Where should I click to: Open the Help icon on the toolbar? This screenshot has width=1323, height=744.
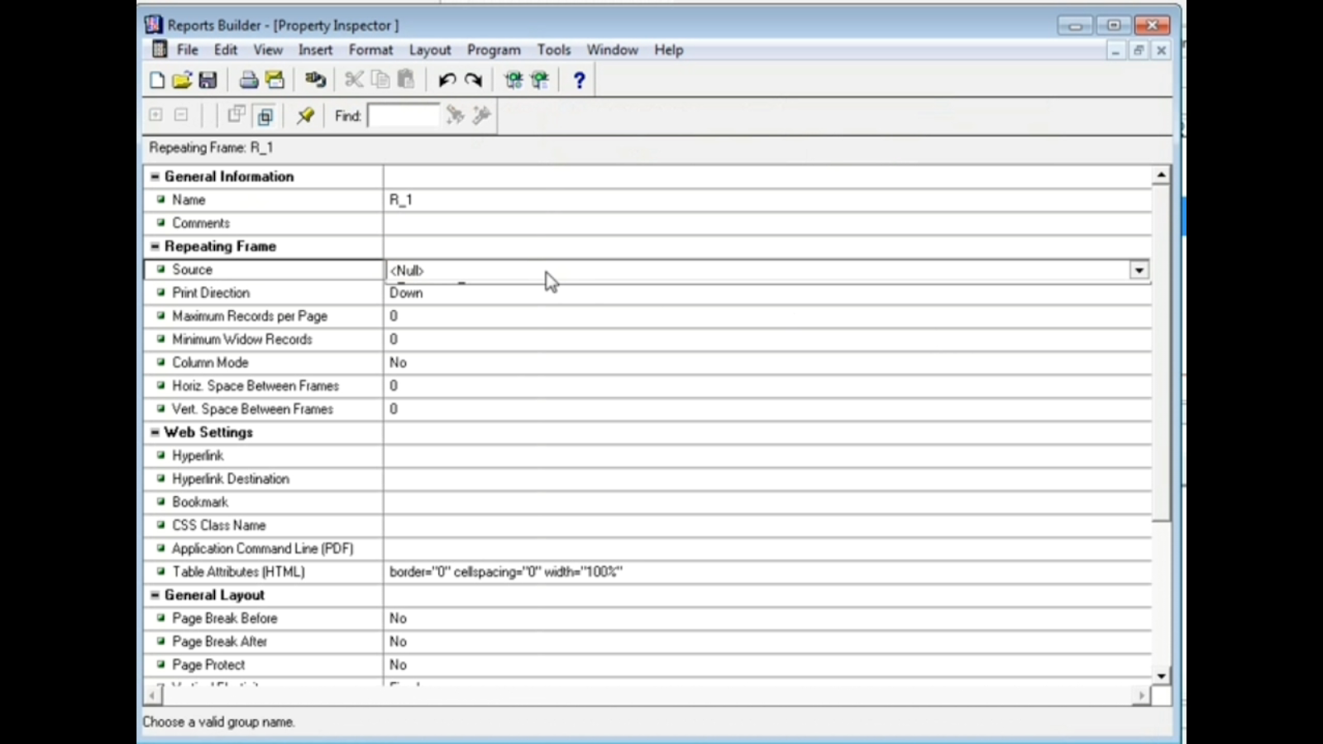coord(579,79)
